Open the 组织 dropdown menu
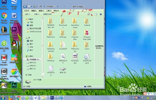Viewport: 156px width, 100px height. 28,14
